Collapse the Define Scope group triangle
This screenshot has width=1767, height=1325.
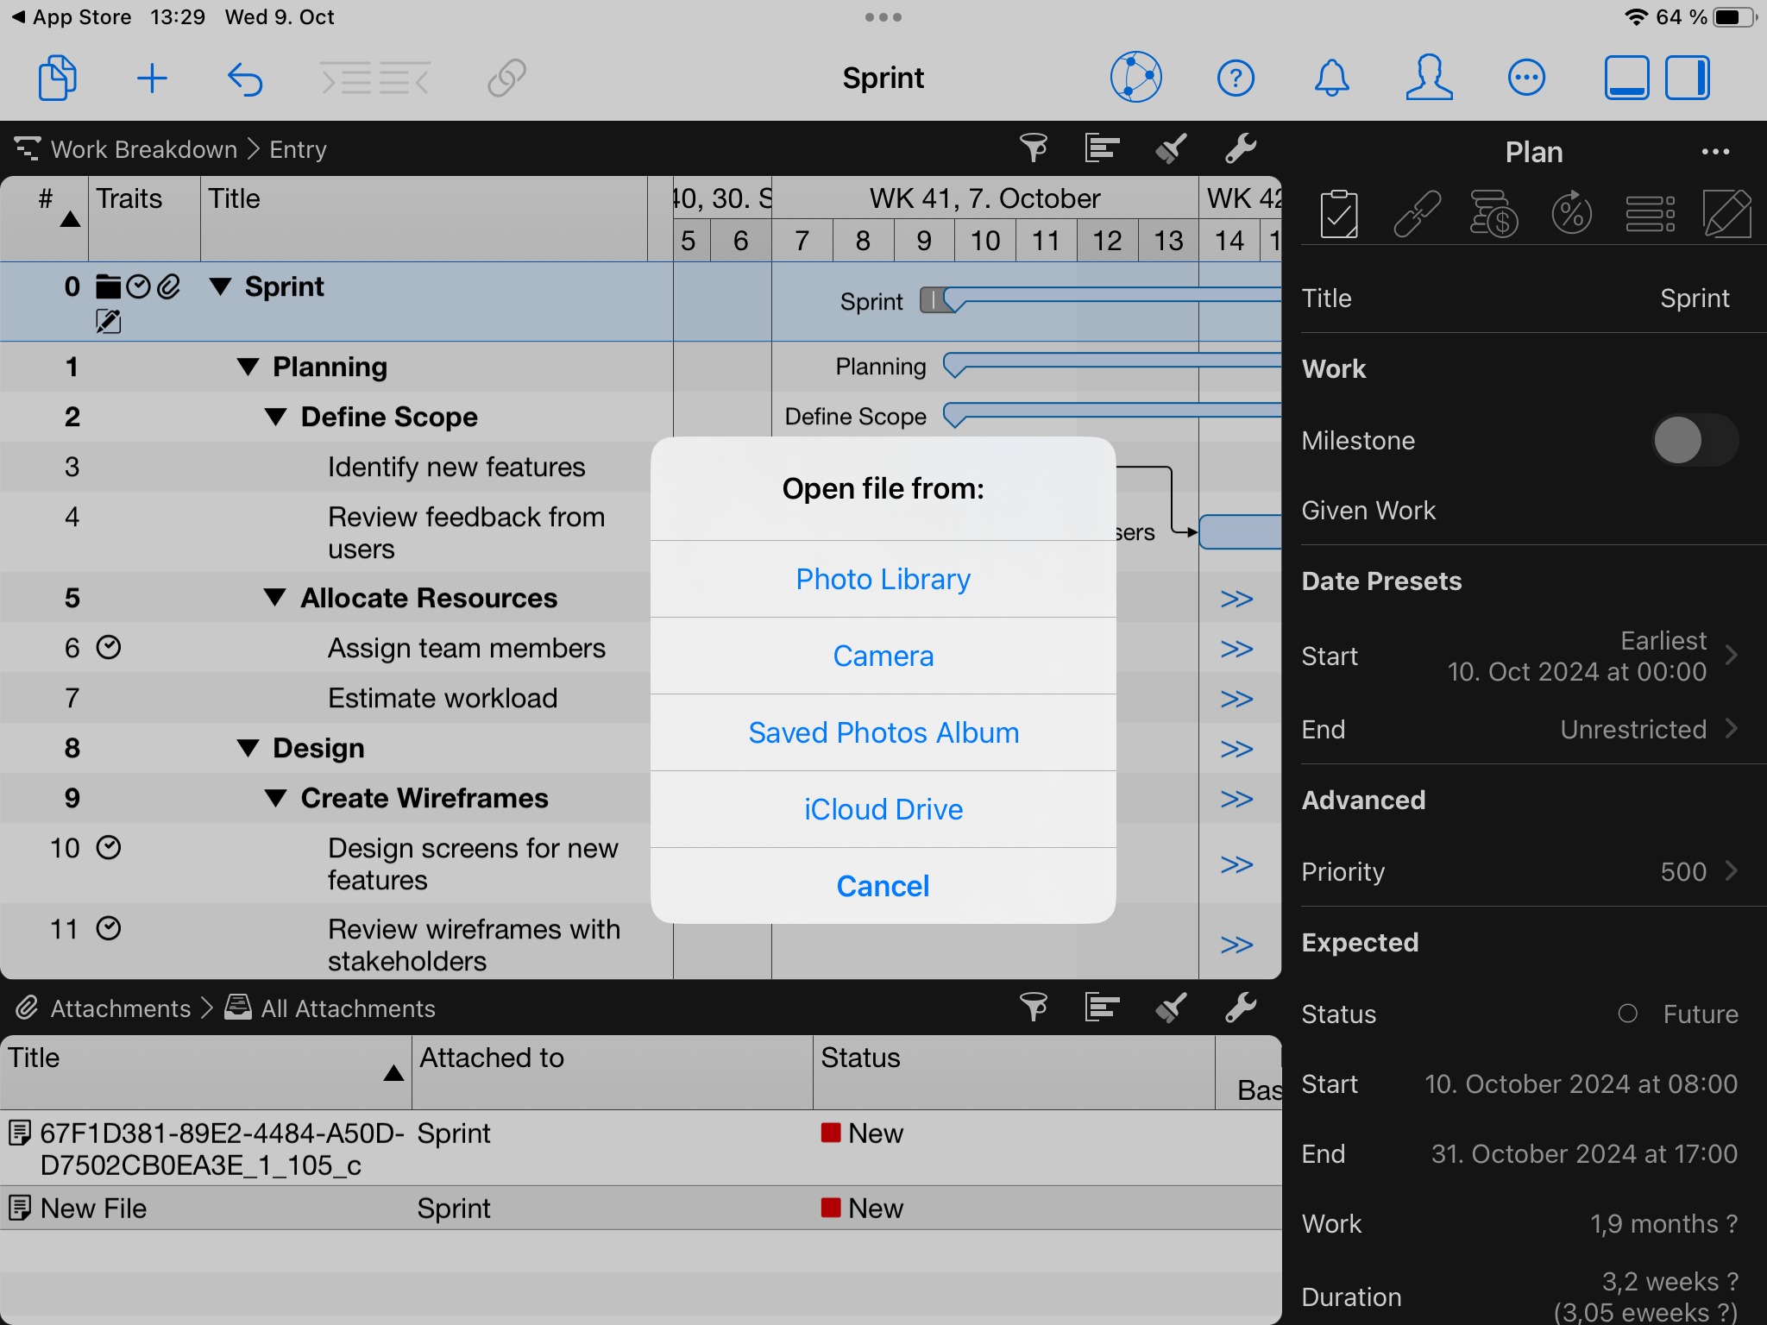pyautogui.click(x=276, y=417)
